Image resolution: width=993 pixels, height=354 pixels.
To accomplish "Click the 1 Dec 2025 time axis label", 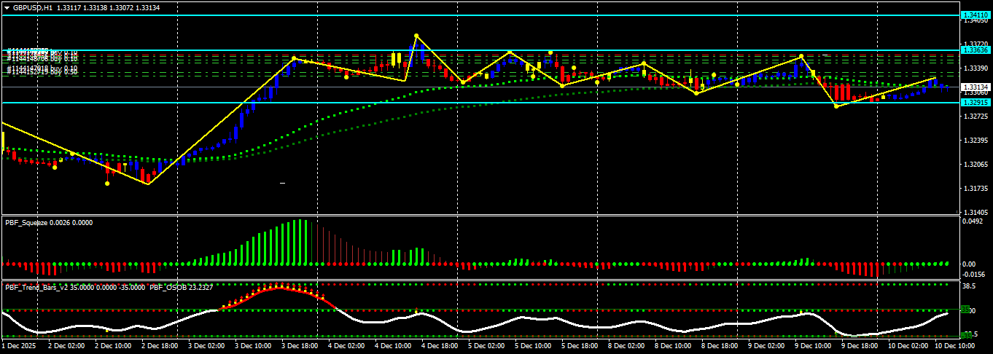I will coord(19,345).
